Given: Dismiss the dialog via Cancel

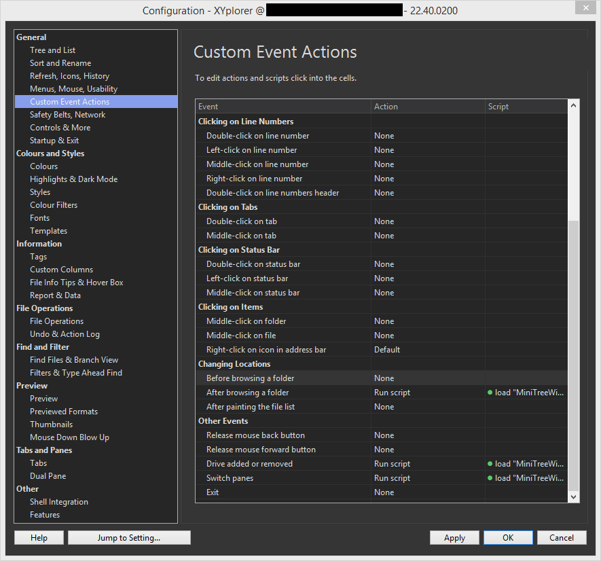Looking at the screenshot, I should [562, 537].
